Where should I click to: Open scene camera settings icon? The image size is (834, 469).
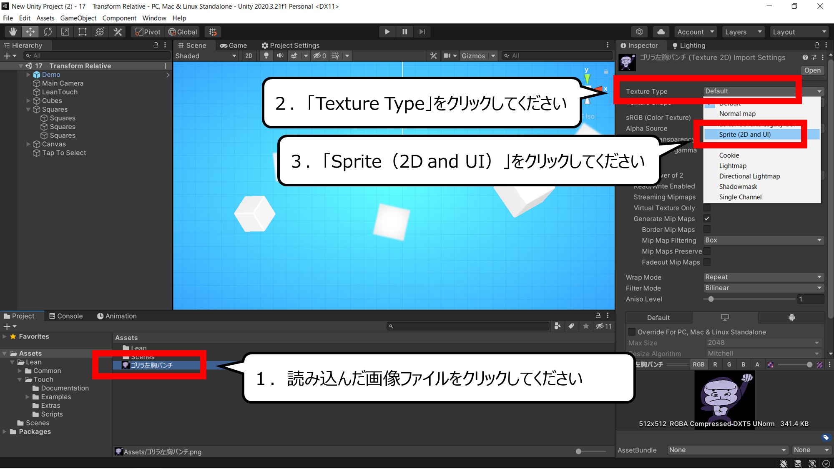447,55
